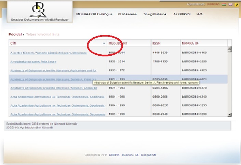Click the Kijelentkezés logout link
Image resolution: width=241 pixels, height=165 pixels.
tap(195, 4)
